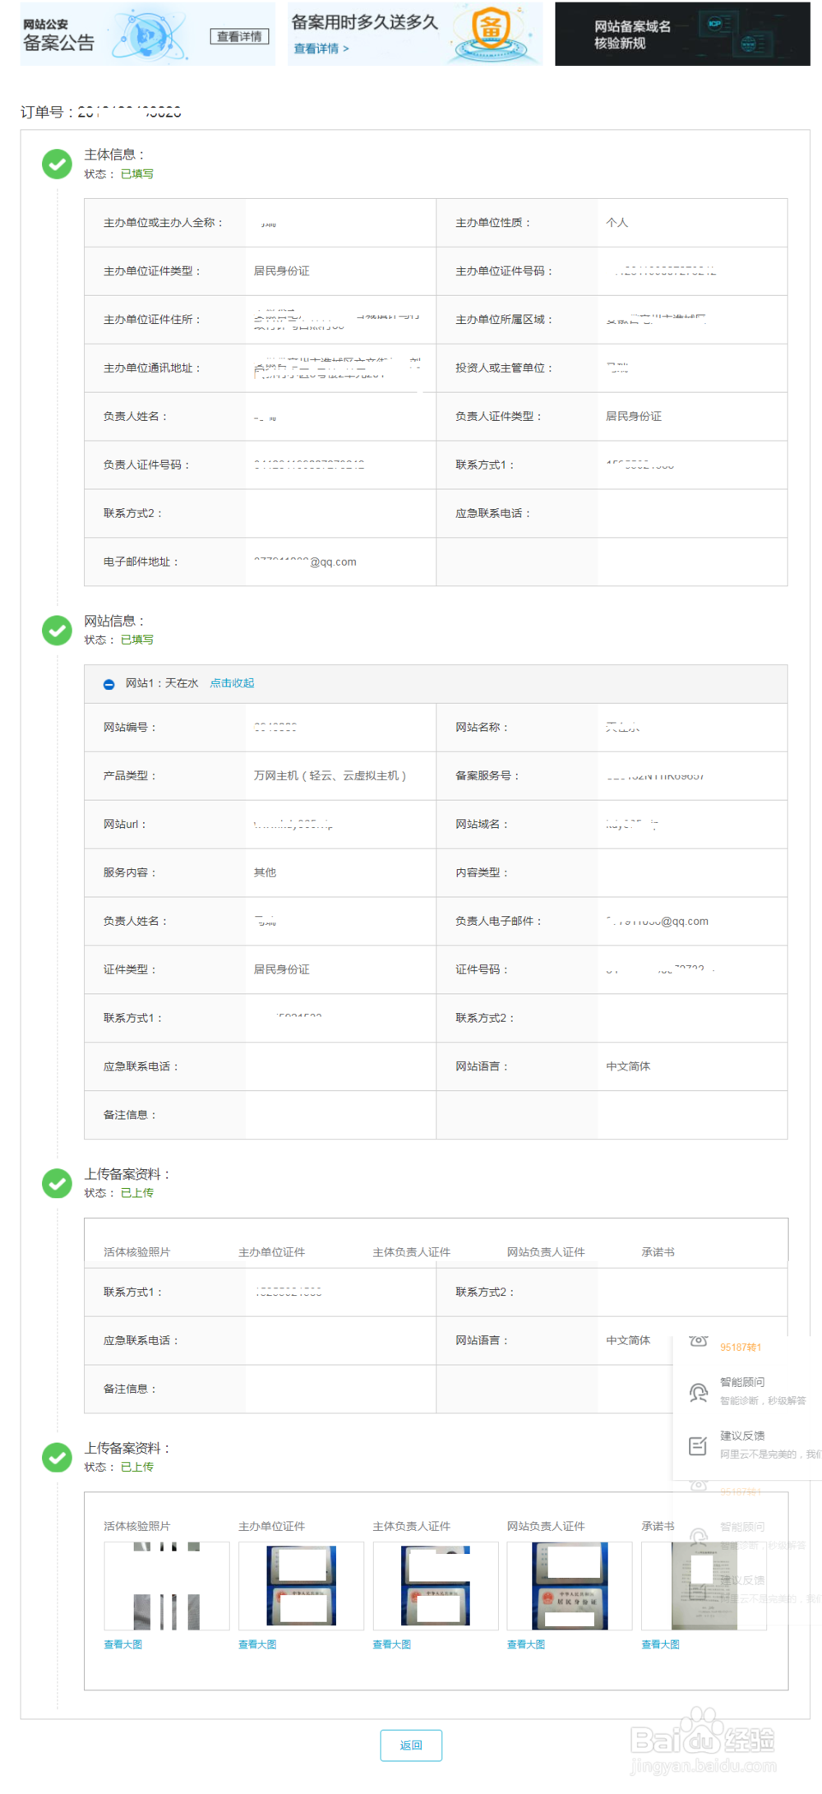Click the 主办单位通讯地址 label
The width and height of the screenshot is (822, 1794).
pos(152,368)
